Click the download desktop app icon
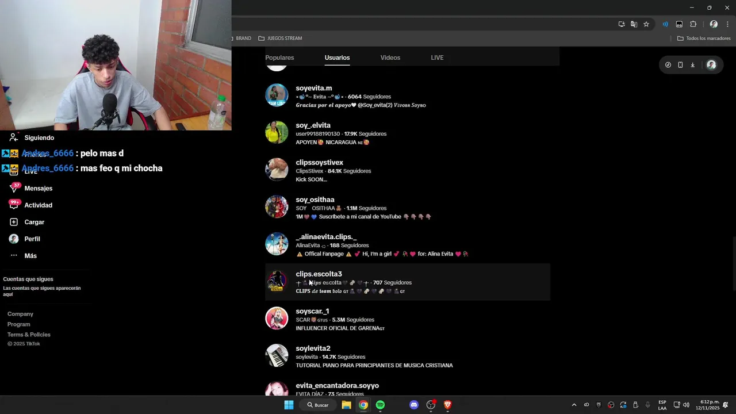This screenshot has height=414, width=736. (x=692, y=65)
